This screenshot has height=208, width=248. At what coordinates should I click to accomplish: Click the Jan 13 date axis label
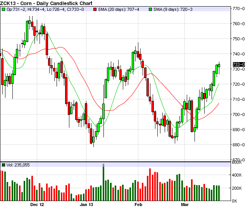(86, 205)
